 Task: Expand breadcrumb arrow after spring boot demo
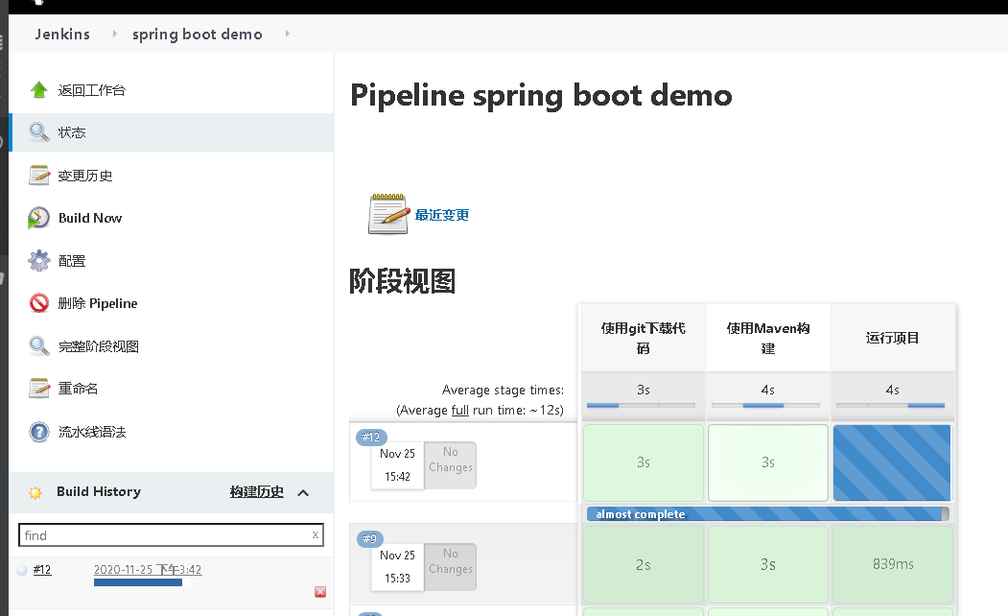[x=287, y=35]
